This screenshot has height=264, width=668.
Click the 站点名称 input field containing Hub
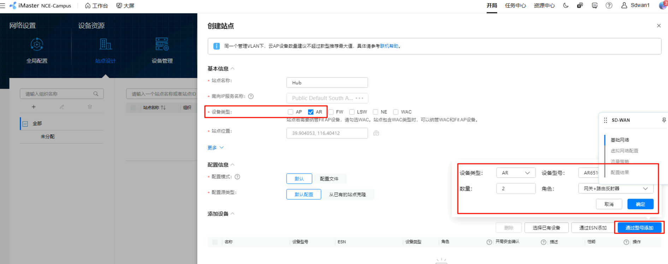pyautogui.click(x=327, y=83)
